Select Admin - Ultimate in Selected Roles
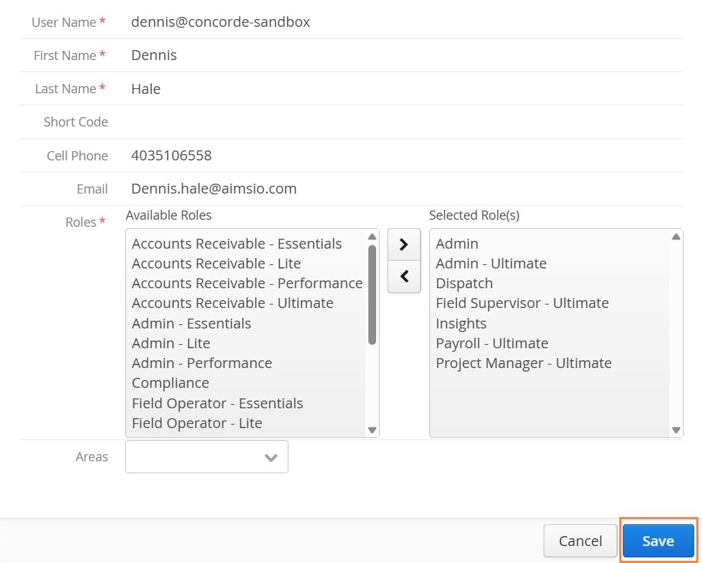 (491, 263)
